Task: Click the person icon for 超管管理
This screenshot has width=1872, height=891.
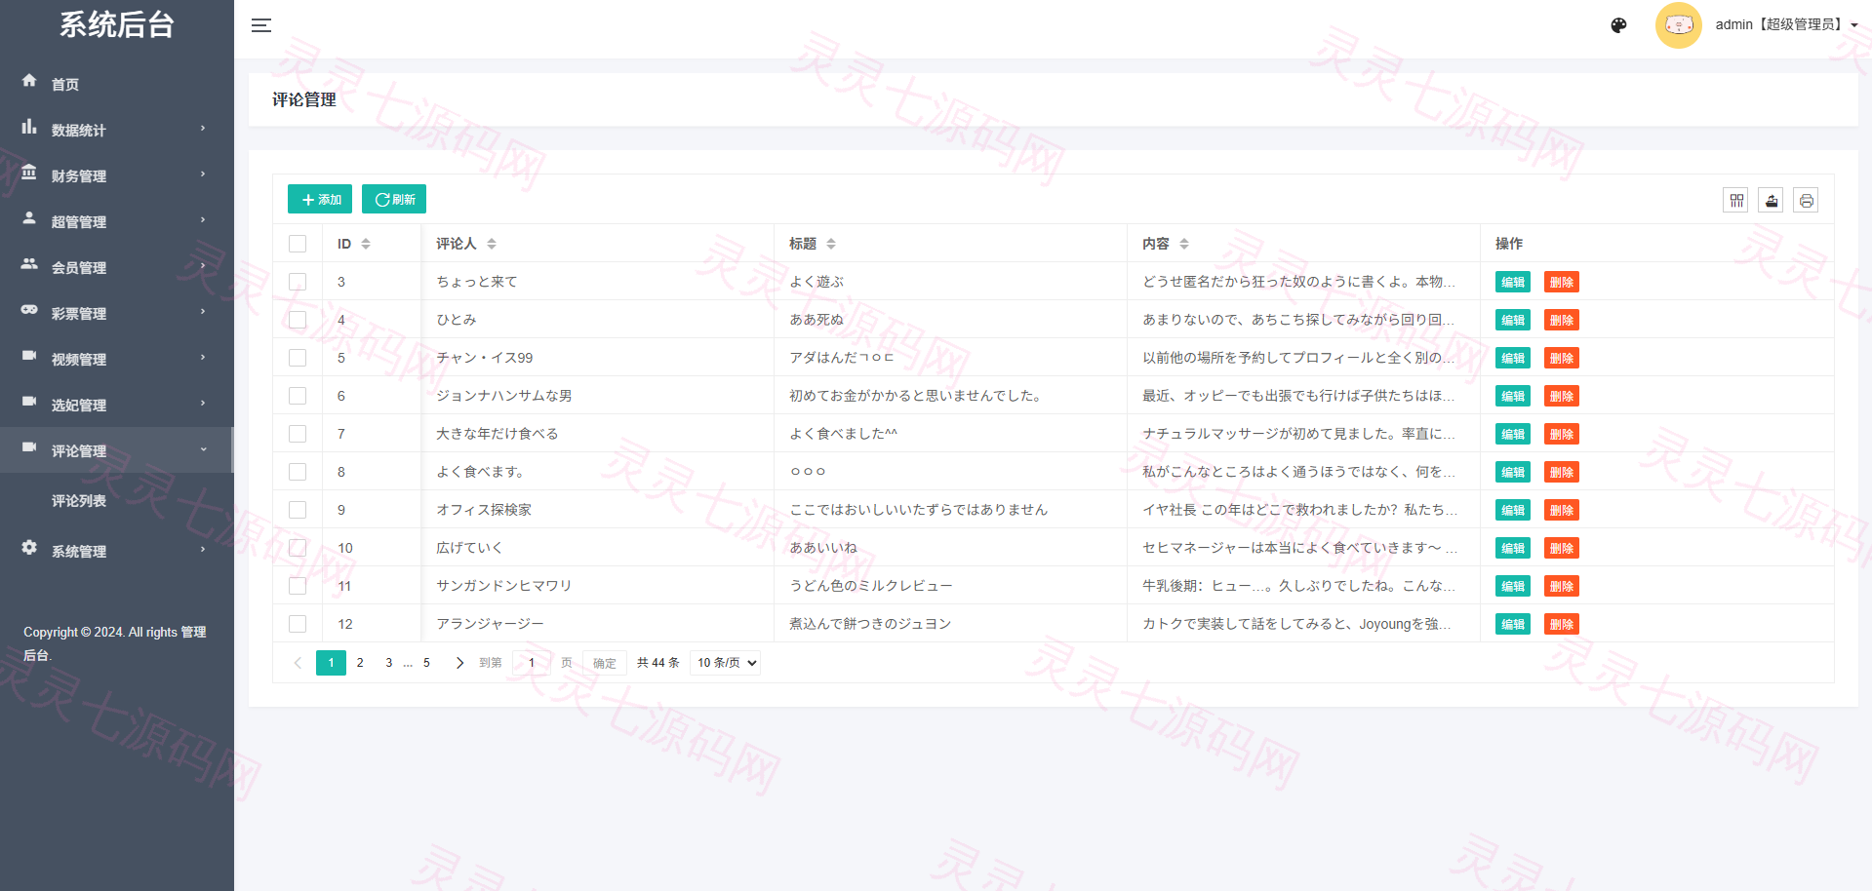Action: point(29,218)
